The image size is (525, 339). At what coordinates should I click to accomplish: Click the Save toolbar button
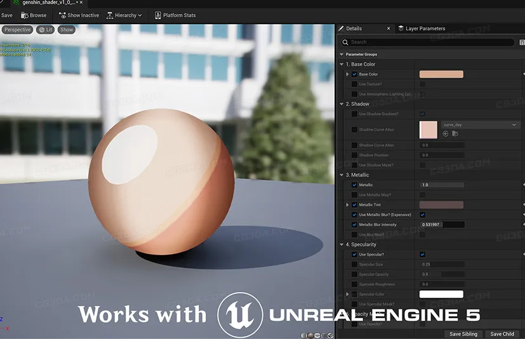[6, 15]
